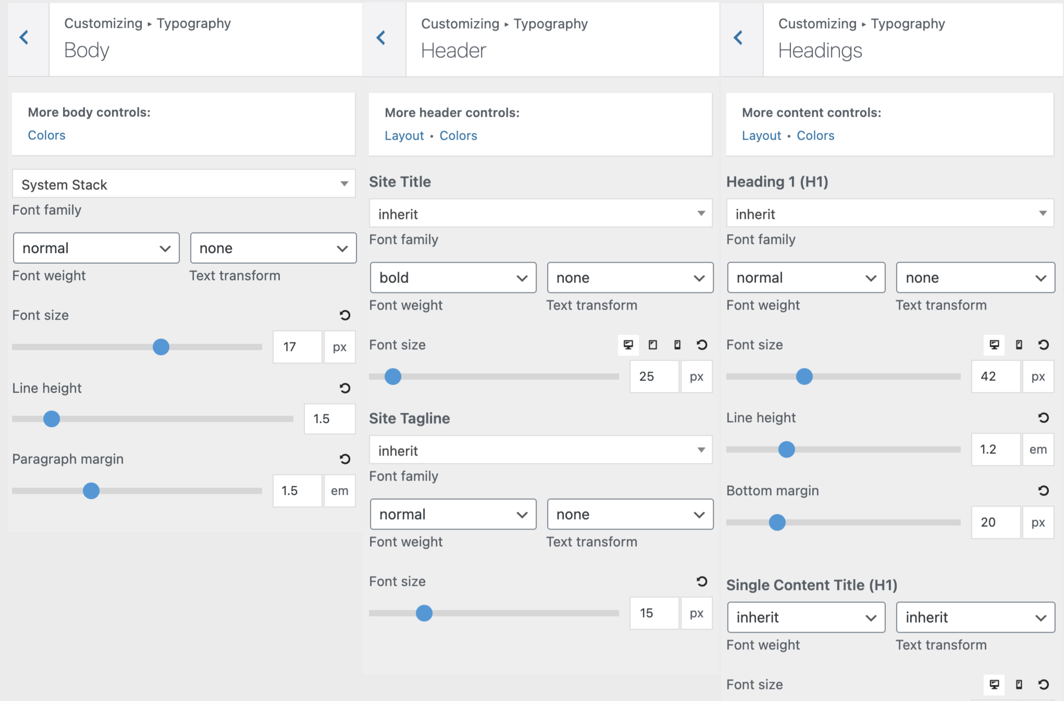This screenshot has width=1064, height=701.
Task: Open Colors link under header controls
Action: click(459, 136)
